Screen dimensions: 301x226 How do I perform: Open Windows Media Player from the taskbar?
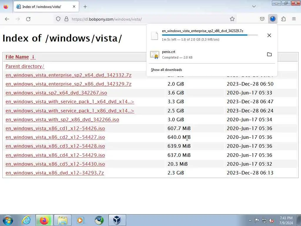pos(81,220)
